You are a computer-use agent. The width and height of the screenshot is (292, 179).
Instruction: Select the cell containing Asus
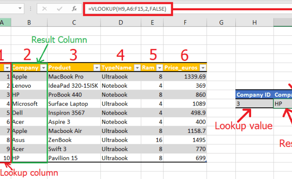pos(29,140)
